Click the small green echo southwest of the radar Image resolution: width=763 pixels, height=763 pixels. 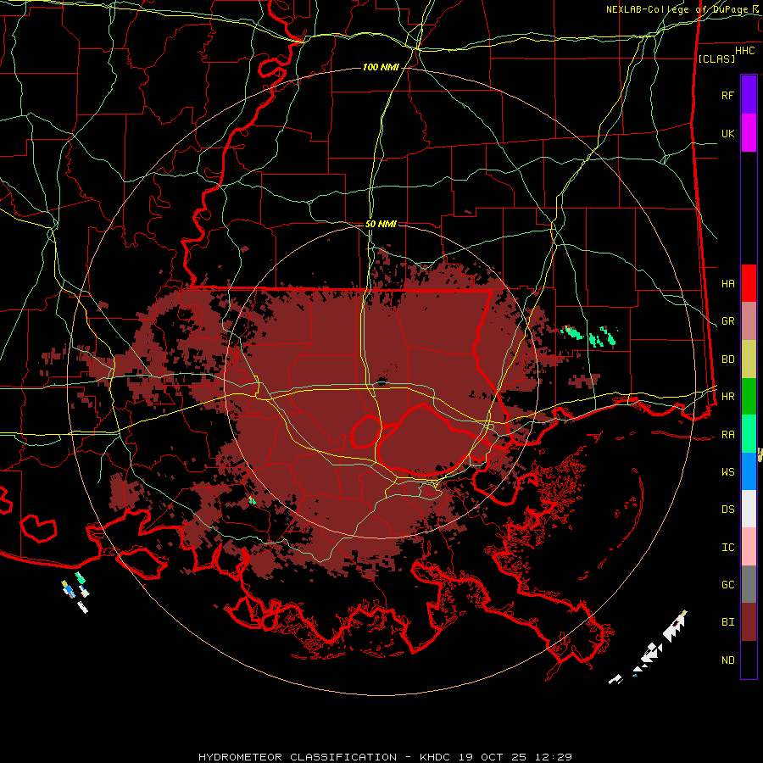pyautogui.click(x=252, y=500)
